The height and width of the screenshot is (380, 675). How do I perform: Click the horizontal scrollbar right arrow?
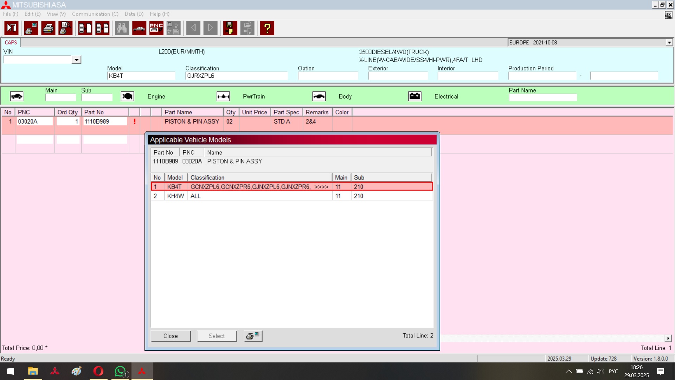click(668, 338)
